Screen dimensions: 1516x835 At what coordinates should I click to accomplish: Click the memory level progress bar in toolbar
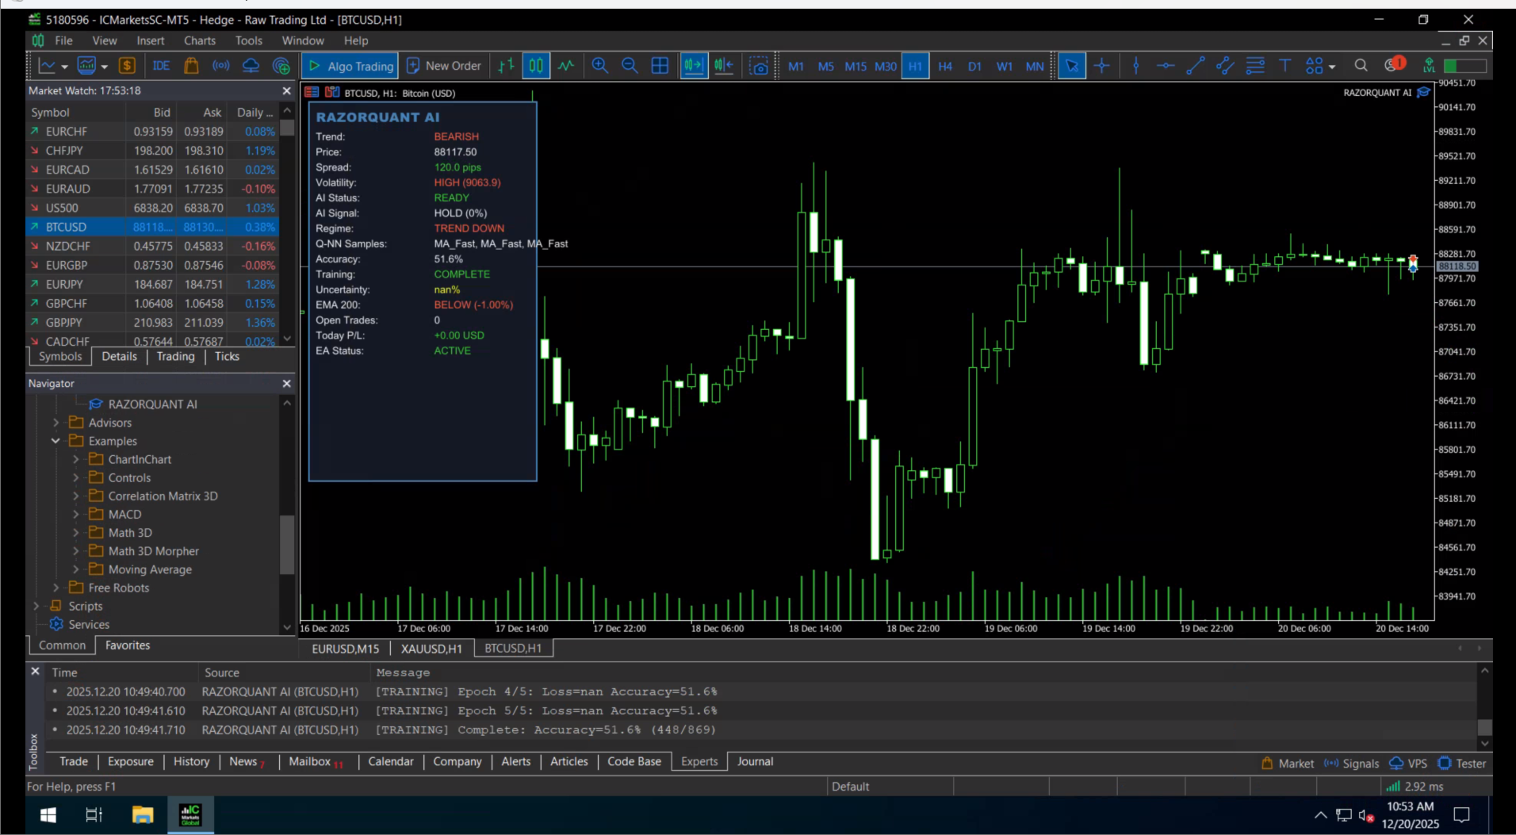[1465, 66]
